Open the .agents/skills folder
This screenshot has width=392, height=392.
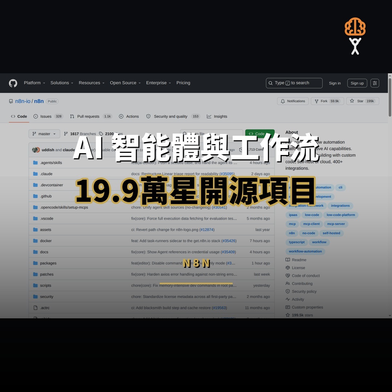[x=51, y=163]
